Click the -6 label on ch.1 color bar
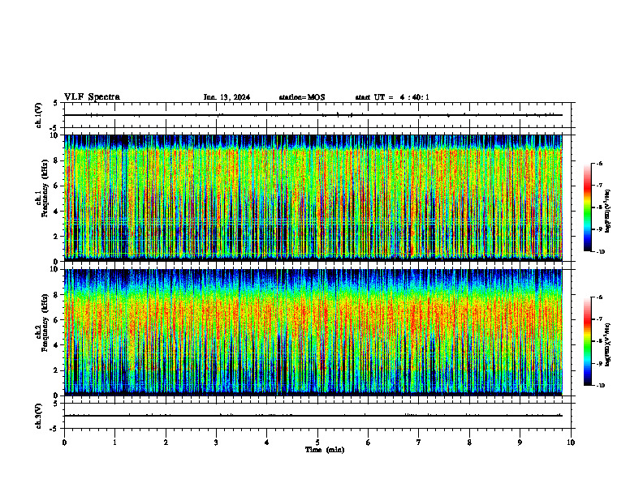This screenshot has height=496, width=643. tap(599, 164)
